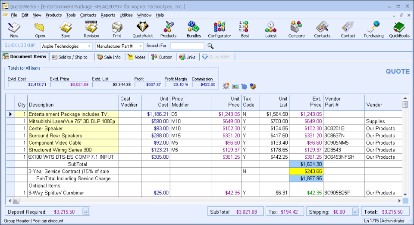Select the Center Speaker description cell
This screenshot has height=225, width=414.
pos(73,128)
